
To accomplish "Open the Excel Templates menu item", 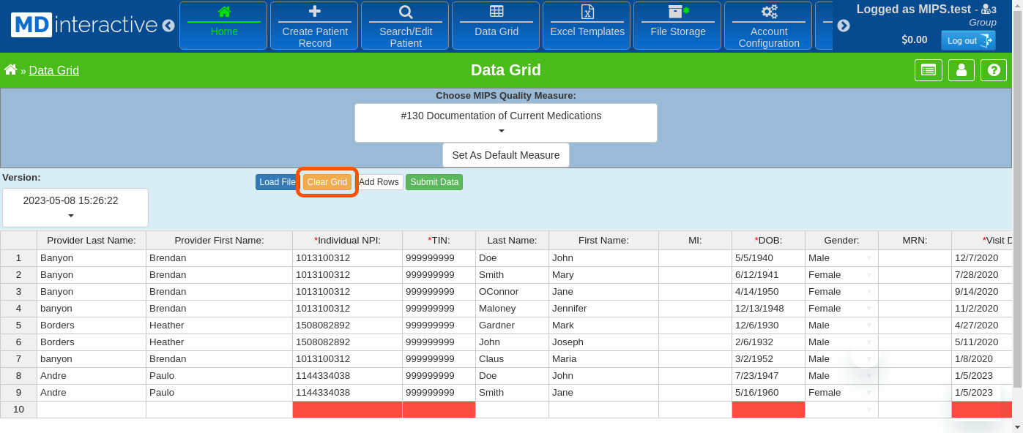I will pos(587,26).
